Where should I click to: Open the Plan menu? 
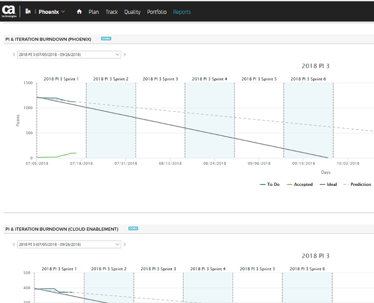(x=93, y=12)
